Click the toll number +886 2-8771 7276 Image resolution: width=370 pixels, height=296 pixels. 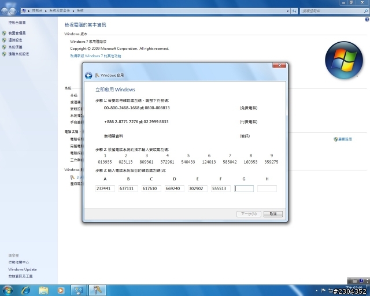pos(121,122)
